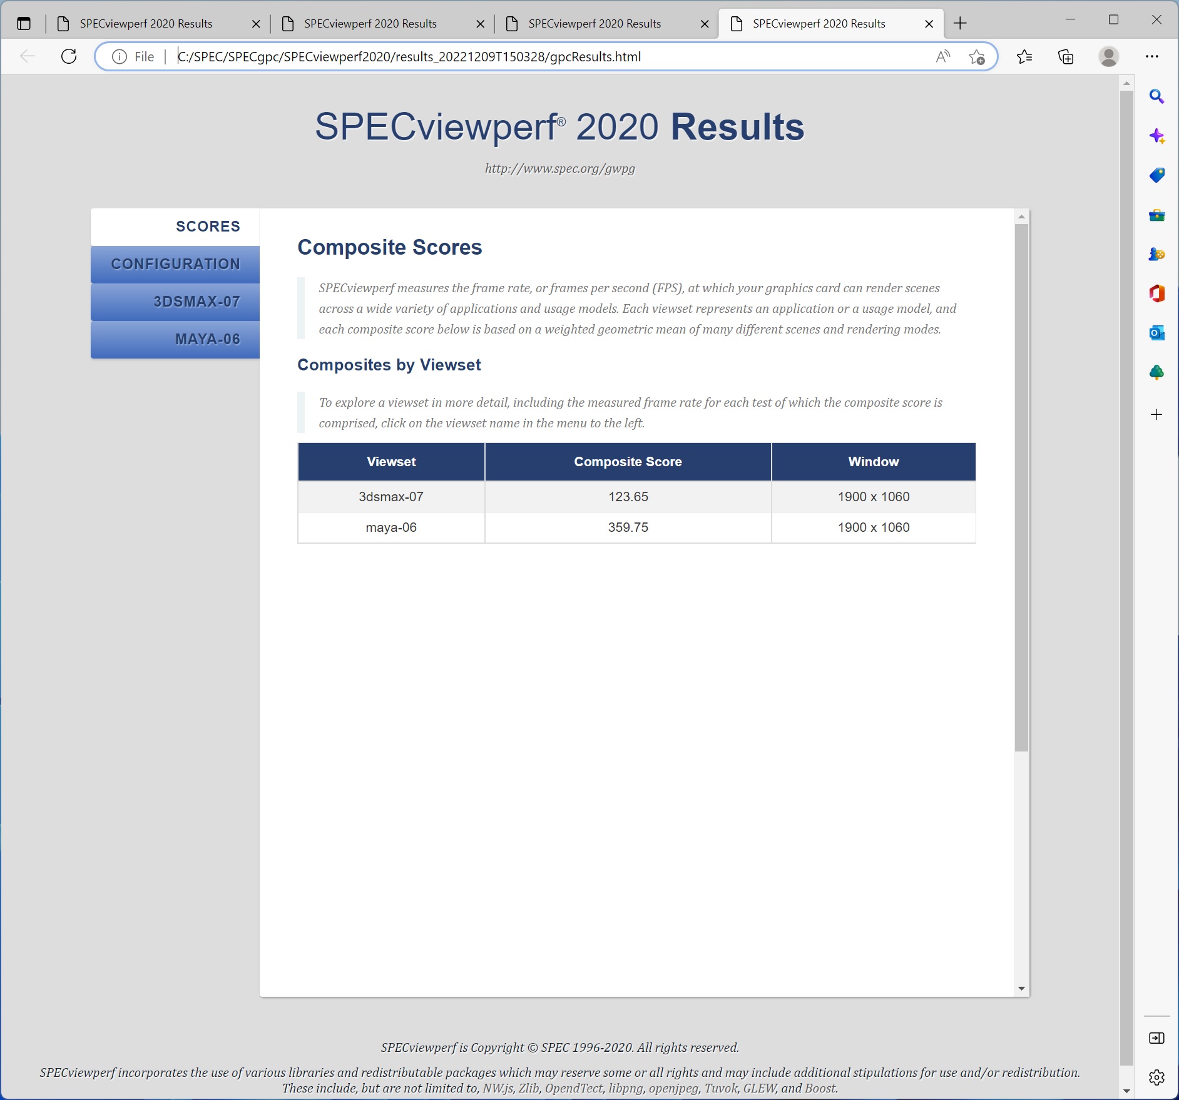Open a new browser tab
Viewport: 1179px width, 1100px height.
960,24
